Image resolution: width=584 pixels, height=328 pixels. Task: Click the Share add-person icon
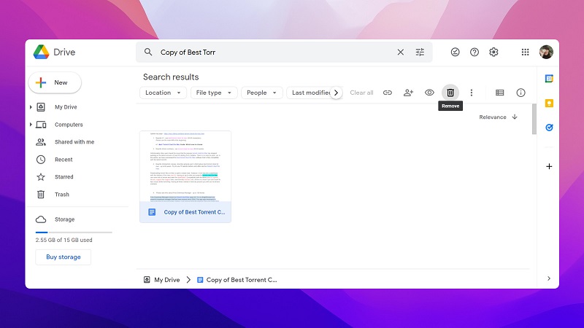point(408,93)
